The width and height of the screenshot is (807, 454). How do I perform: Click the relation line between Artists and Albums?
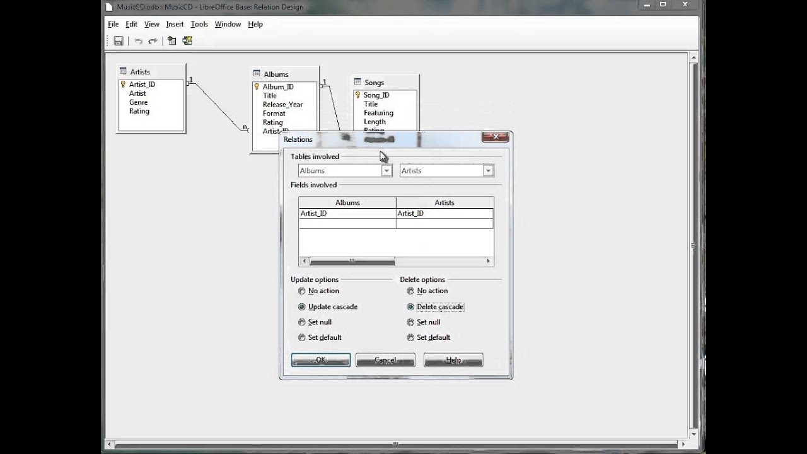coord(218,105)
